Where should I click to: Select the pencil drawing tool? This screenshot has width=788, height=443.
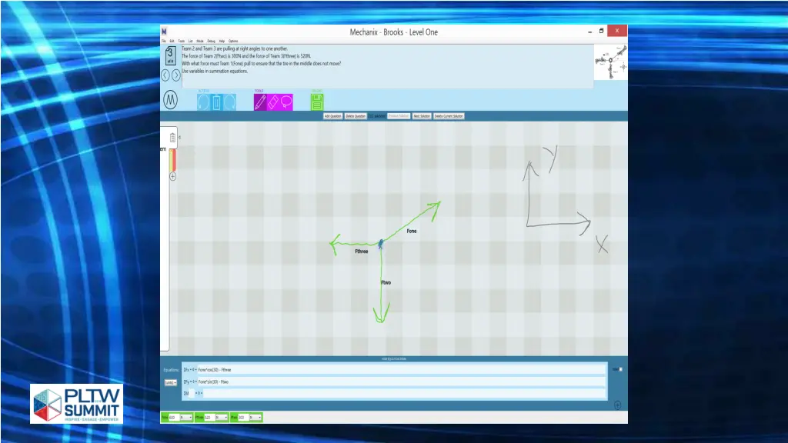[x=260, y=102]
